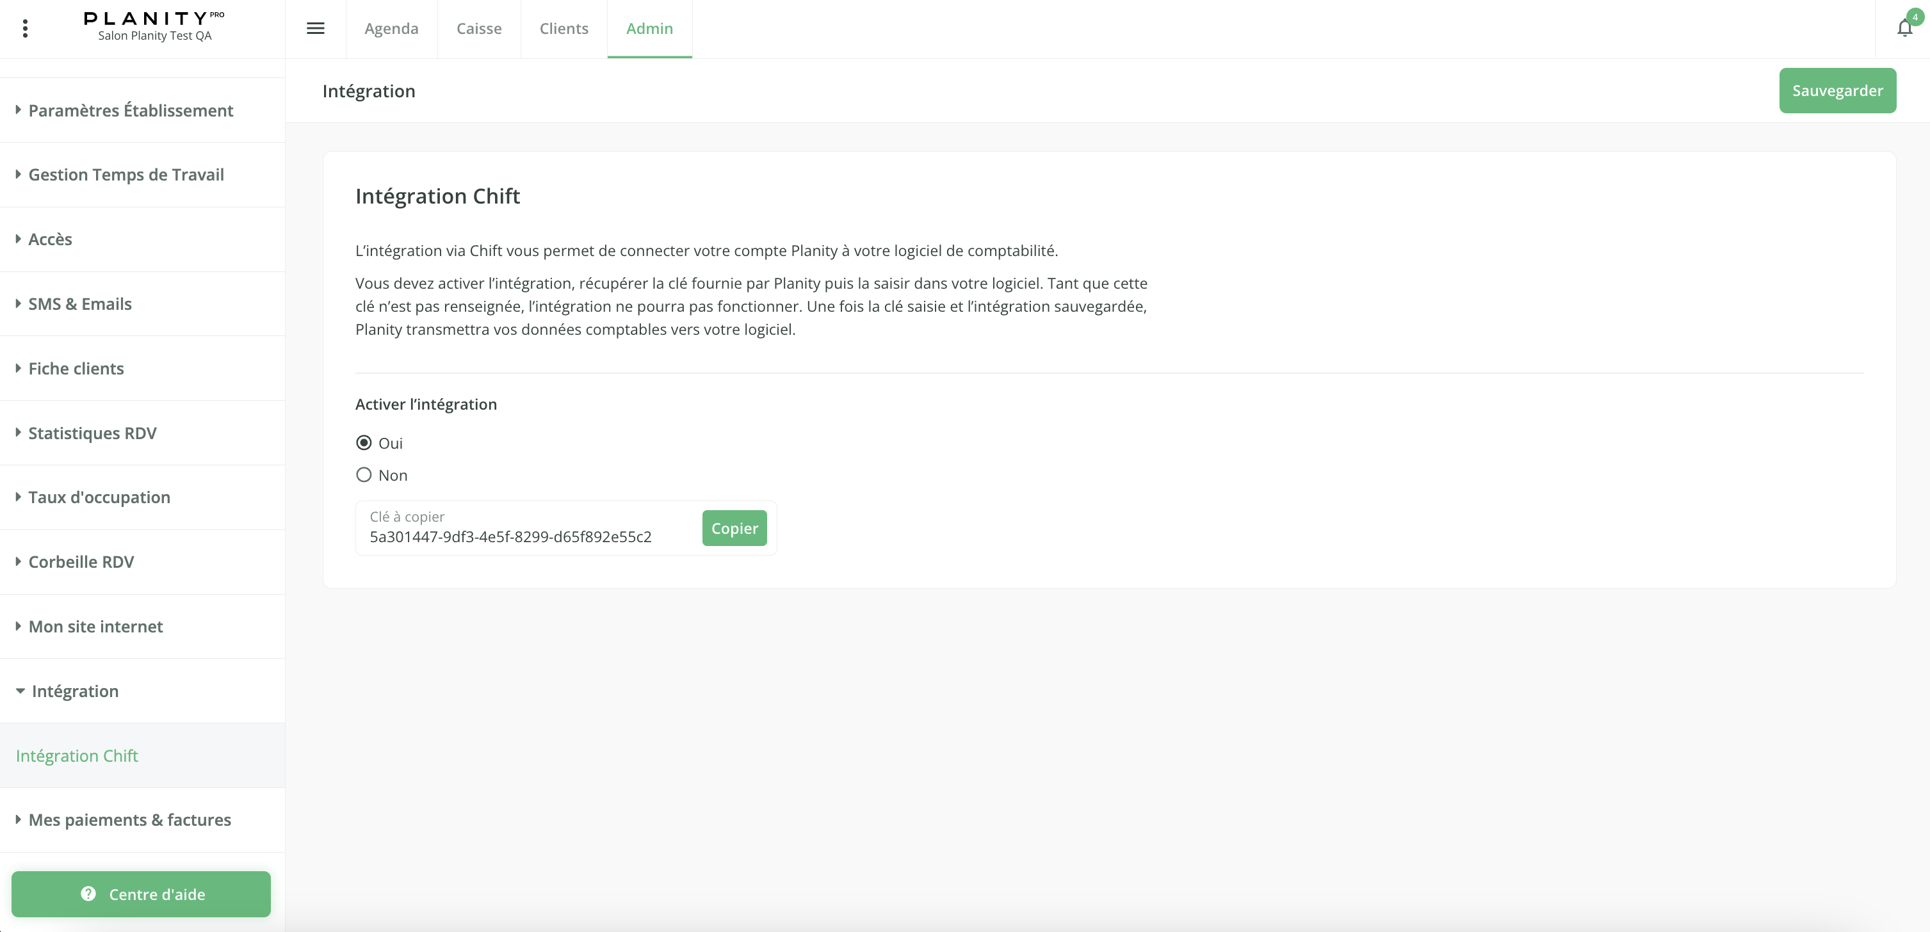Select the Oui radio button
Viewport: 1930px width, 932px height.
tap(364, 443)
